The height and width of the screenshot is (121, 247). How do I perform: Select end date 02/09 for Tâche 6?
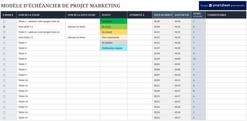point(182,59)
